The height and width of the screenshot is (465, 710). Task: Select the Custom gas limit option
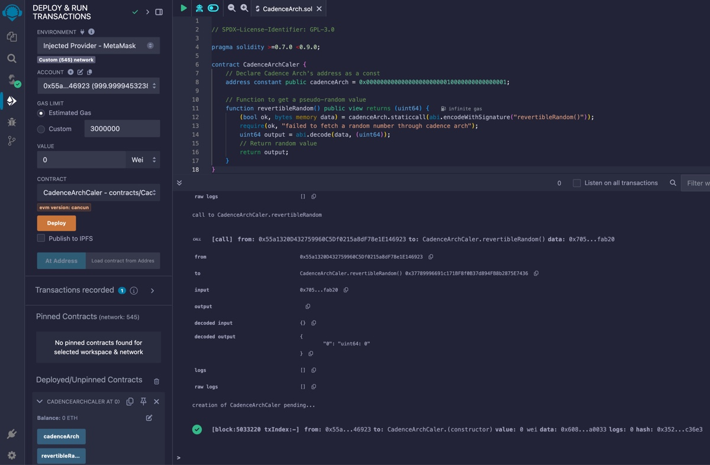click(41, 129)
